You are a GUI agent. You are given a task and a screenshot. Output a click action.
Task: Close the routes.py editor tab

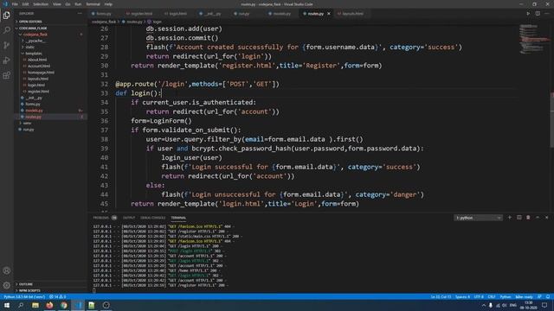[x=329, y=14]
